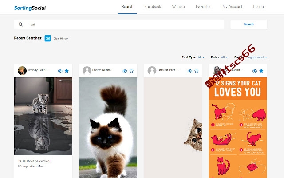Click the 'Recent Searches:' label
The width and height of the screenshot is (284, 178).
click(28, 38)
